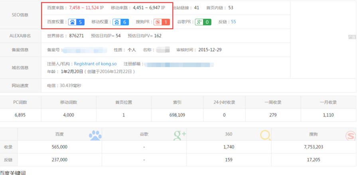
Task: Click the Google g+ logo in table header
Action: click(180, 135)
